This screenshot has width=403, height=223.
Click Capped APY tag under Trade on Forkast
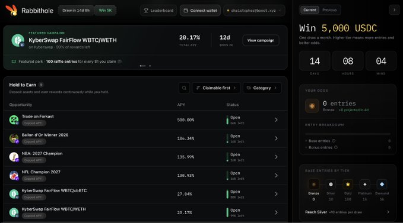[x=34, y=123]
